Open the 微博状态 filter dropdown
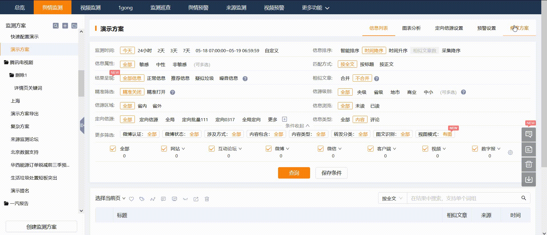Screen dimensions: 547x235 pos(182,134)
